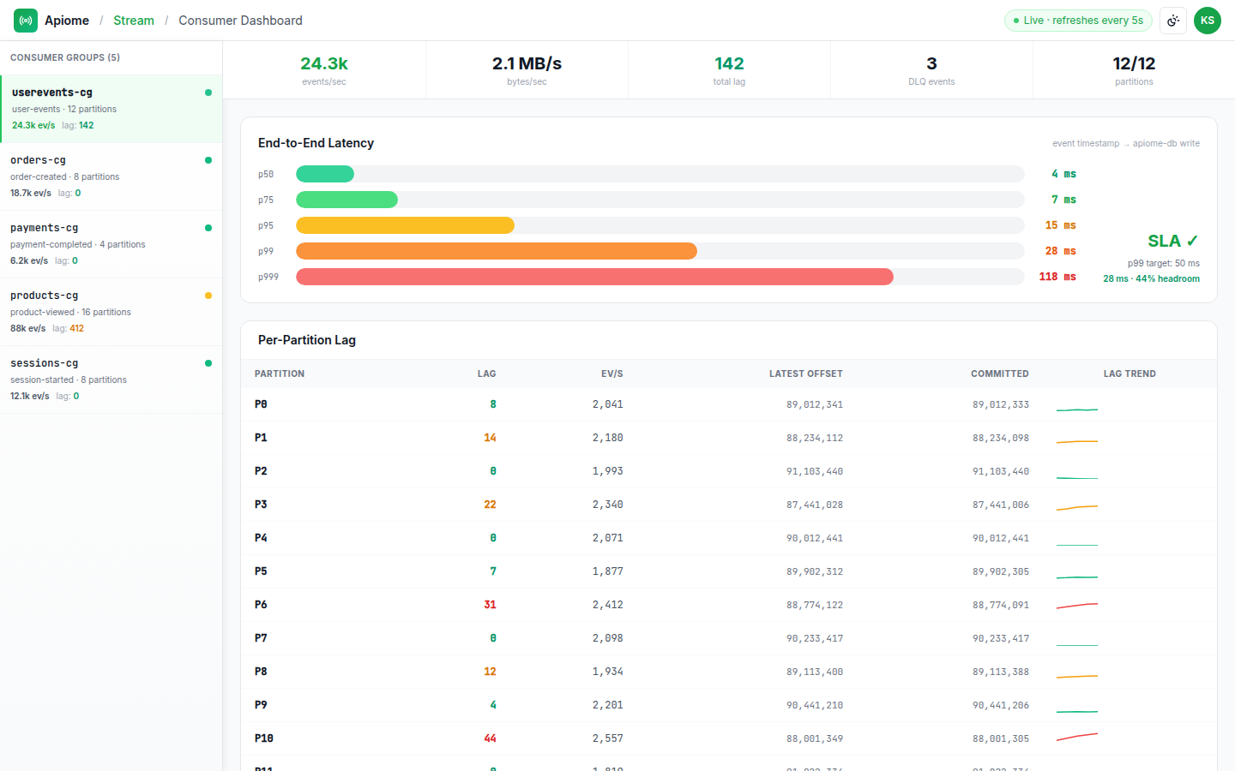Click the 12/12 partitions stat

click(x=1134, y=70)
